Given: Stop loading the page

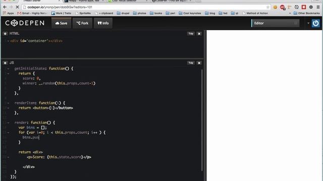Looking at the screenshot, I should 17,7.
